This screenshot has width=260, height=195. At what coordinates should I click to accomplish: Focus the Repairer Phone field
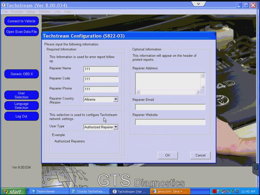coord(101,89)
